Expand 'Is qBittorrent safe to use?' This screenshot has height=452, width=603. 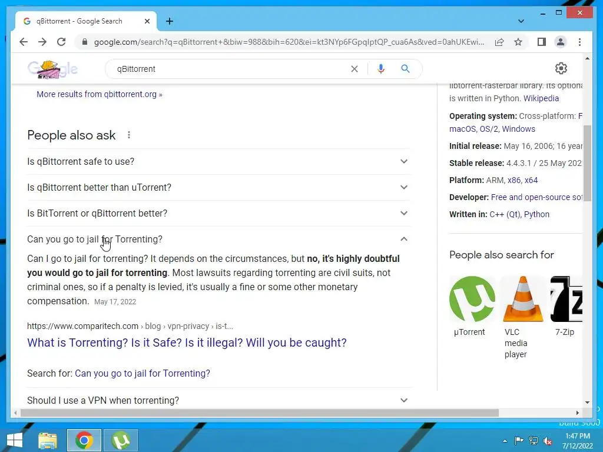[x=218, y=161]
